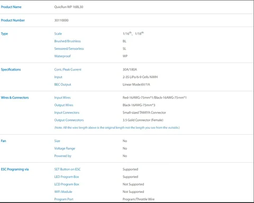The image size is (254, 203).
Task: Select the Brushed/Brushless attribute label
Action: pyautogui.click(x=68, y=41)
